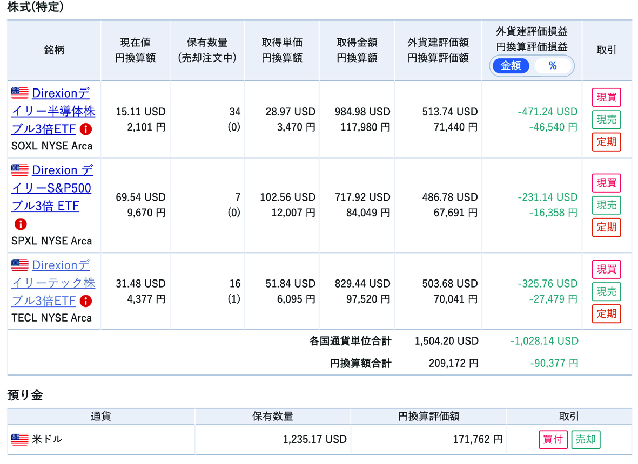Click SPXL current price 69.54 USD
This screenshot has width=638, height=464.
point(140,197)
